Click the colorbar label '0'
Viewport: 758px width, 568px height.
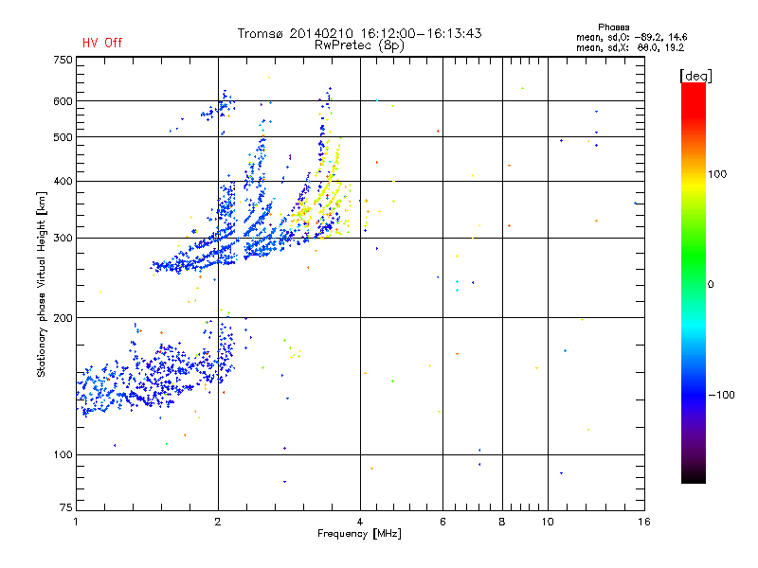(x=711, y=284)
